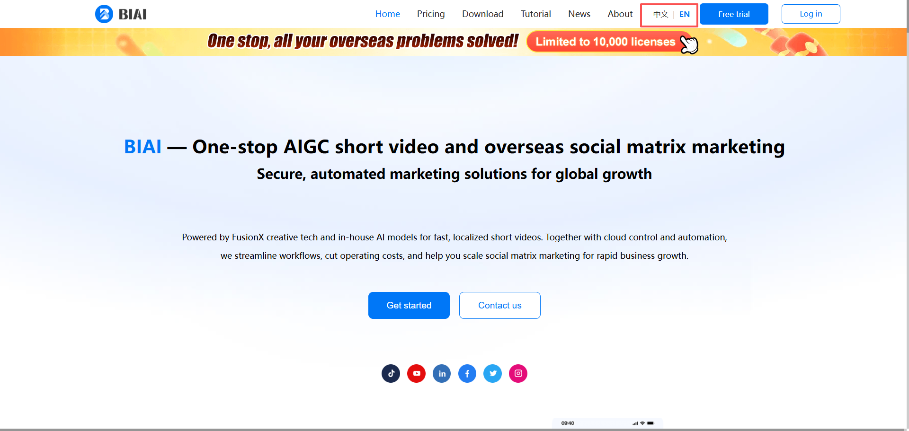This screenshot has height=431, width=909.
Task: Click the promo banner slogan text
Action: (363, 41)
